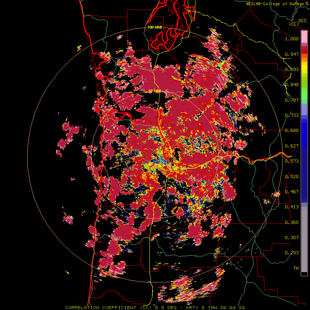Image resolution: width=310 pixels, height=310 pixels.
Task: Pick the gray segment of the color bar
Action: (304, 239)
